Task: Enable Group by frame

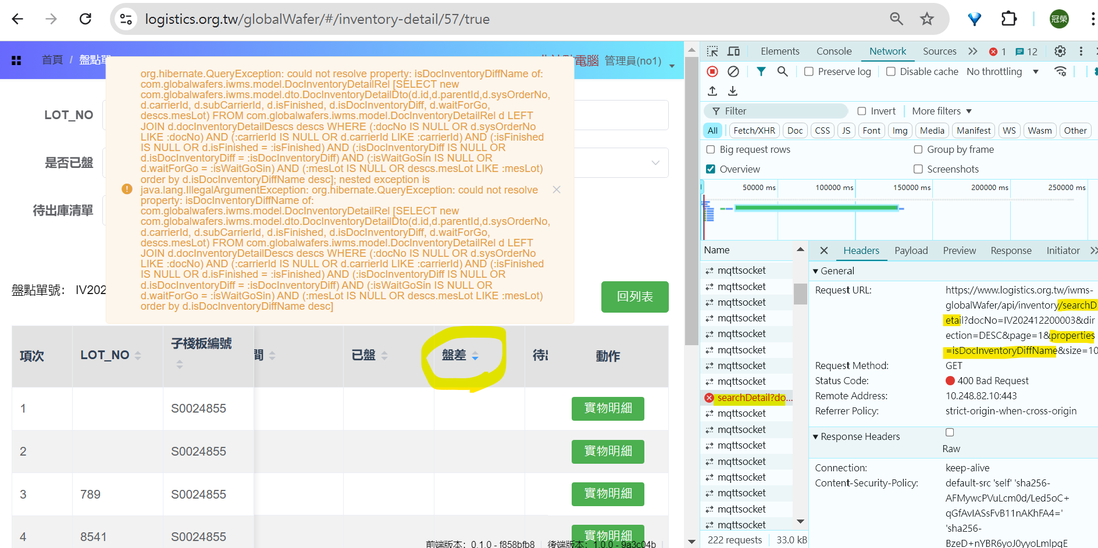Action: tap(918, 149)
